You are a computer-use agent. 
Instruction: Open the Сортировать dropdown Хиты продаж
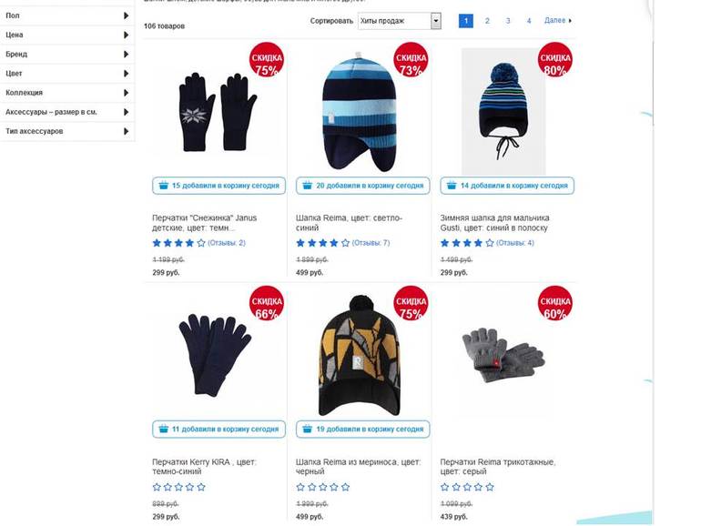[400, 21]
